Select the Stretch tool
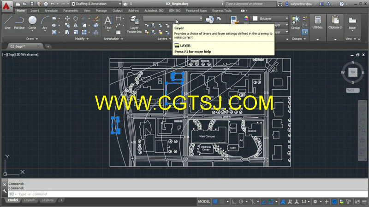Viewport: 369px width, 207px height. [67, 32]
